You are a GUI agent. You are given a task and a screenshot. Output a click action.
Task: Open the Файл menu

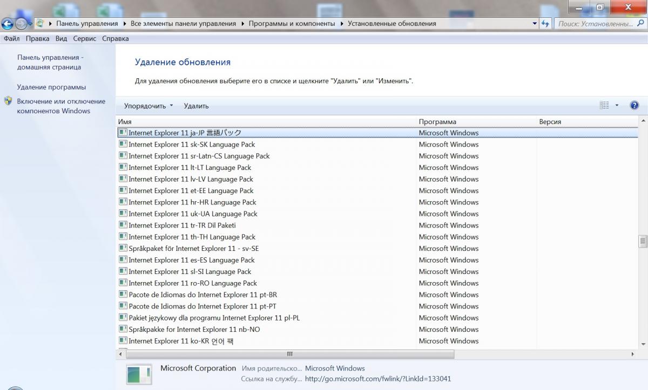pyautogui.click(x=12, y=39)
